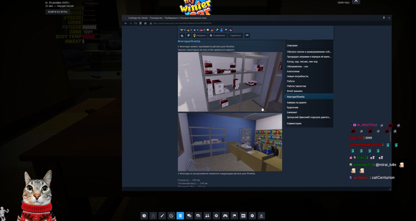This screenshot has width=416, height=221.
Task: Click the award reaction with count 5
Action: point(202,30)
